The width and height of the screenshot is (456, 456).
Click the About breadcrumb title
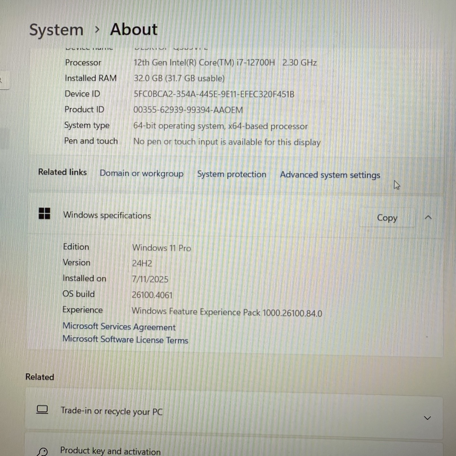[134, 29]
